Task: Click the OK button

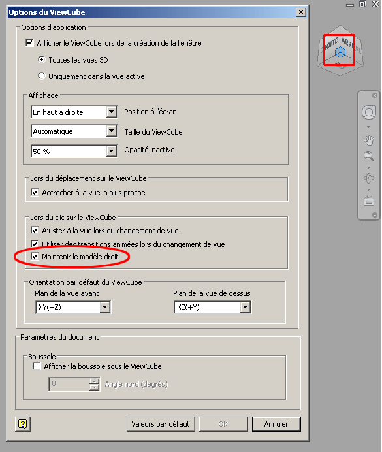Action: point(223,424)
